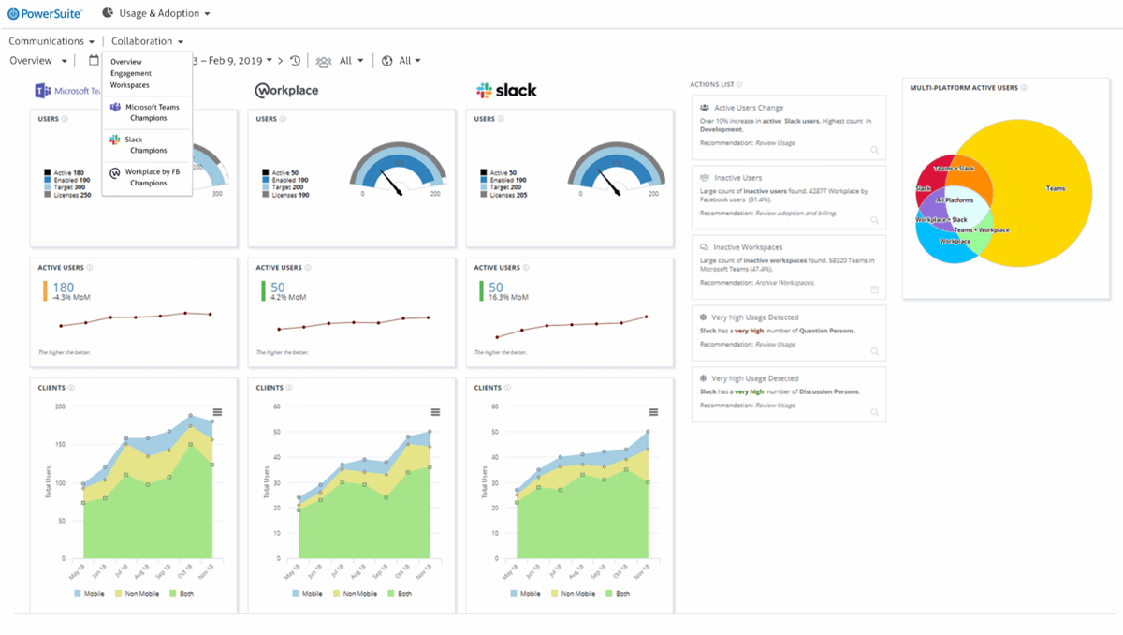This screenshot has height=635, width=1123.
Task: Open Slack clients chart hamburger menu
Action: coord(653,412)
